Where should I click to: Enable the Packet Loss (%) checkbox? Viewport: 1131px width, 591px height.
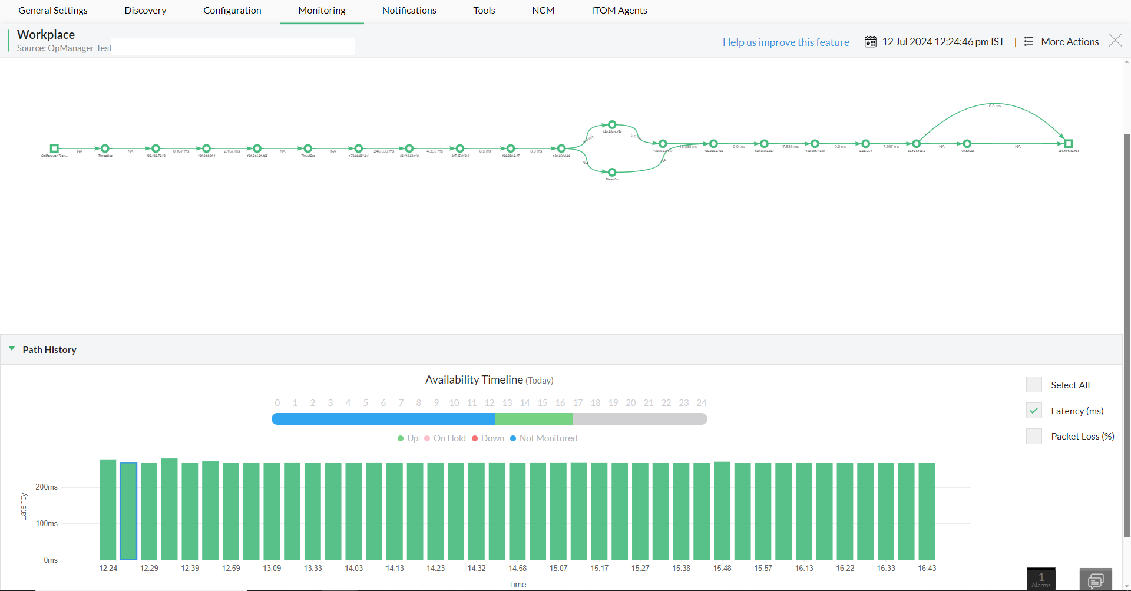(1034, 436)
